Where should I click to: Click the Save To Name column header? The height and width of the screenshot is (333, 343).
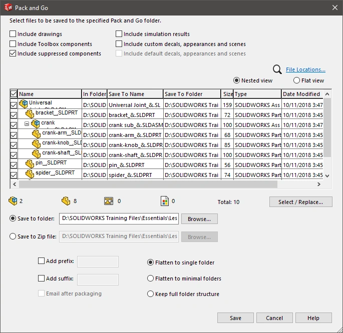tap(135, 94)
